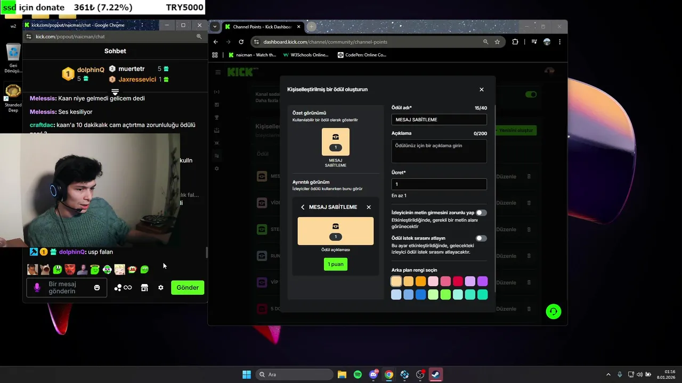Open Steam from the taskbar
Screen dimensions: 682x383
coord(436,374)
